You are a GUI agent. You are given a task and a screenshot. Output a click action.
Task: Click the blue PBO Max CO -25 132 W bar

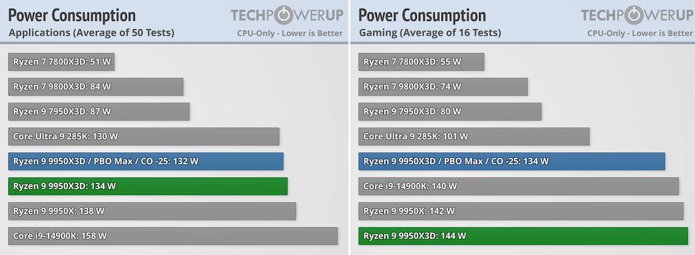click(146, 162)
